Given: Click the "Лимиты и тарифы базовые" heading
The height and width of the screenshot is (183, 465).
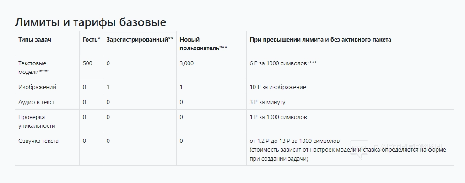Looking at the screenshot, I should coord(90,22).
